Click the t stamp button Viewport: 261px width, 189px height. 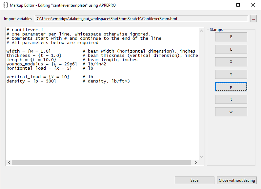[x=231, y=99]
